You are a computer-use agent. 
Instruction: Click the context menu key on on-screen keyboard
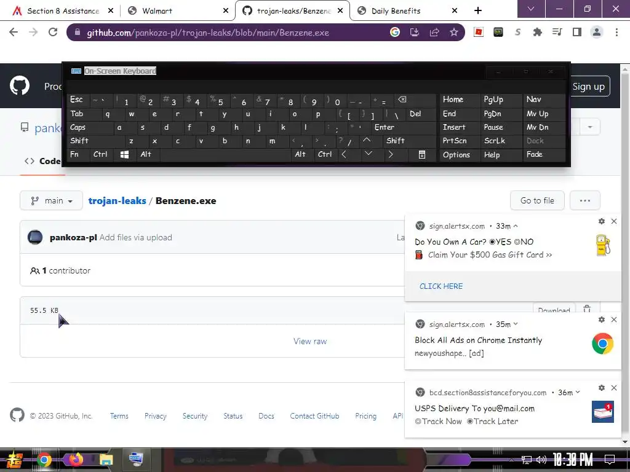click(x=422, y=154)
